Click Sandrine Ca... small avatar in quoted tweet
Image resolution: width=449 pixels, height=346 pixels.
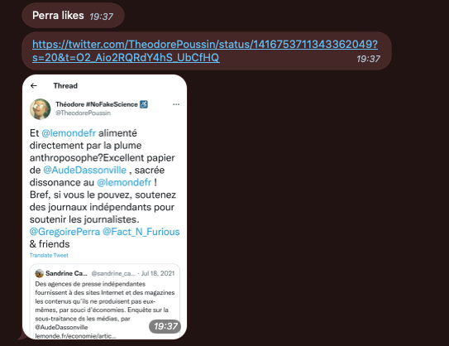click(39, 273)
